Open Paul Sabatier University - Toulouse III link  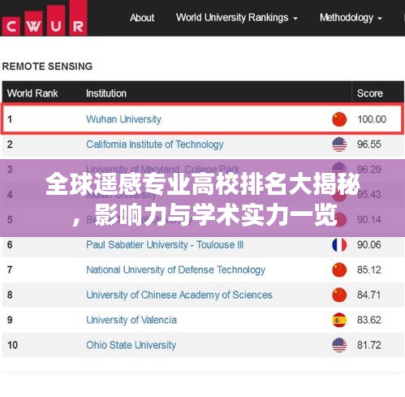tap(165, 245)
